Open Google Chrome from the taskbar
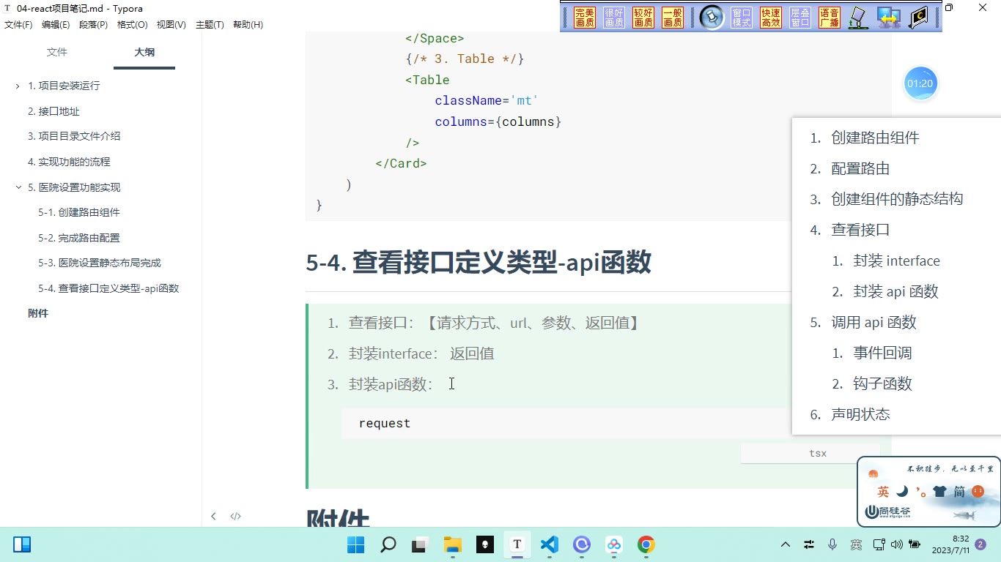Image resolution: width=1001 pixels, height=562 pixels. pos(646,544)
